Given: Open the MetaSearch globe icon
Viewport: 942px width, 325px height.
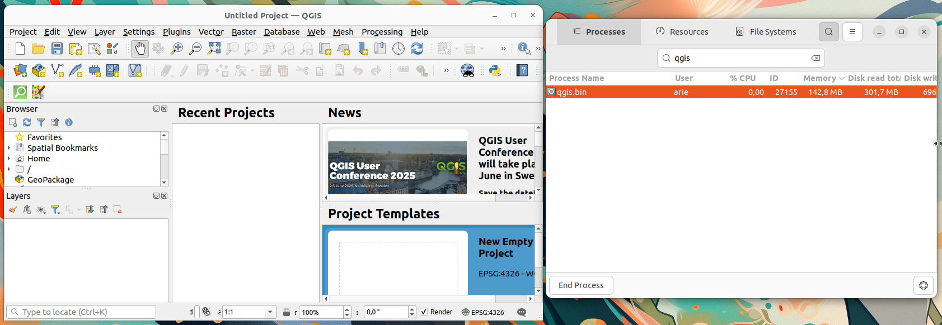Looking at the screenshot, I should 467,70.
